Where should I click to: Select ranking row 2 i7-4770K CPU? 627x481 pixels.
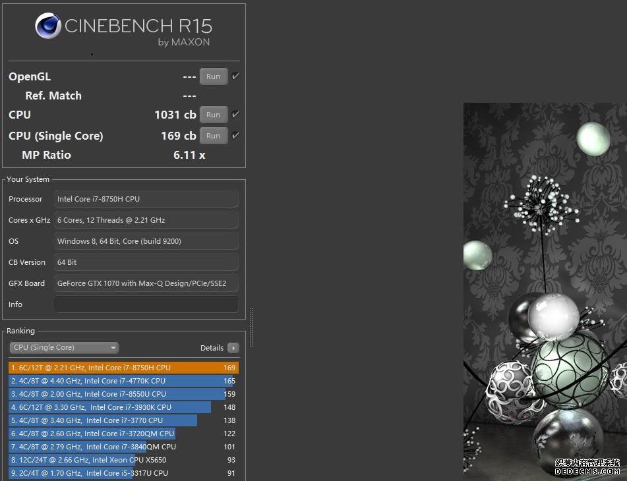pos(123,381)
